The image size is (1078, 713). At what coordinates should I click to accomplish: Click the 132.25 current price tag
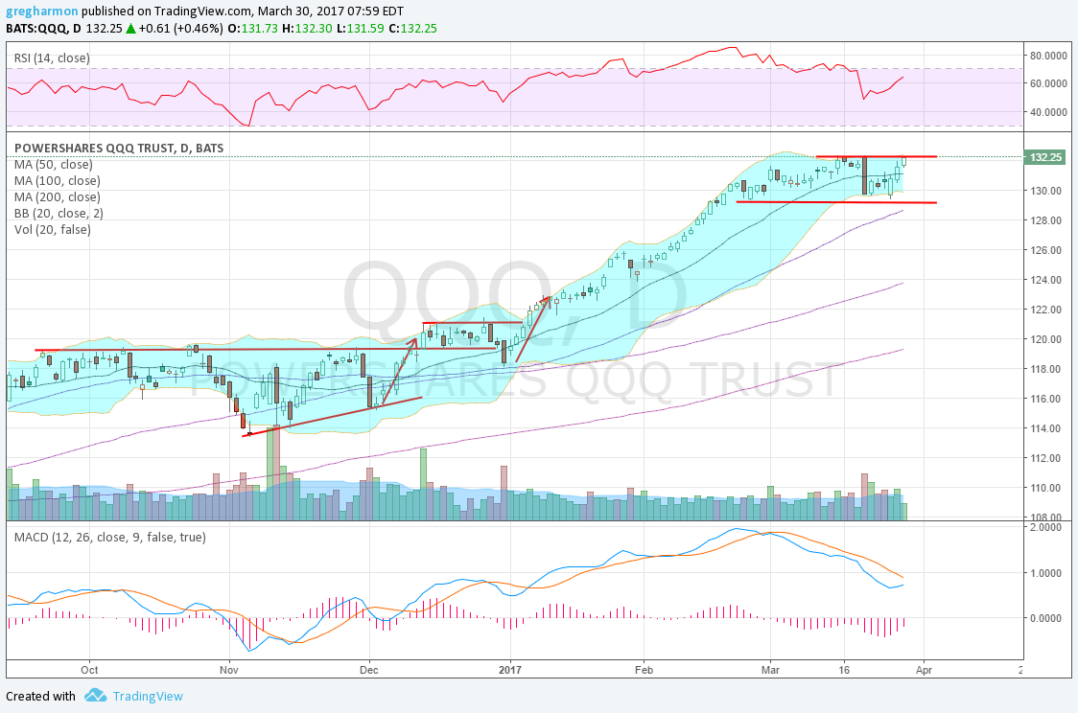tap(1045, 157)
